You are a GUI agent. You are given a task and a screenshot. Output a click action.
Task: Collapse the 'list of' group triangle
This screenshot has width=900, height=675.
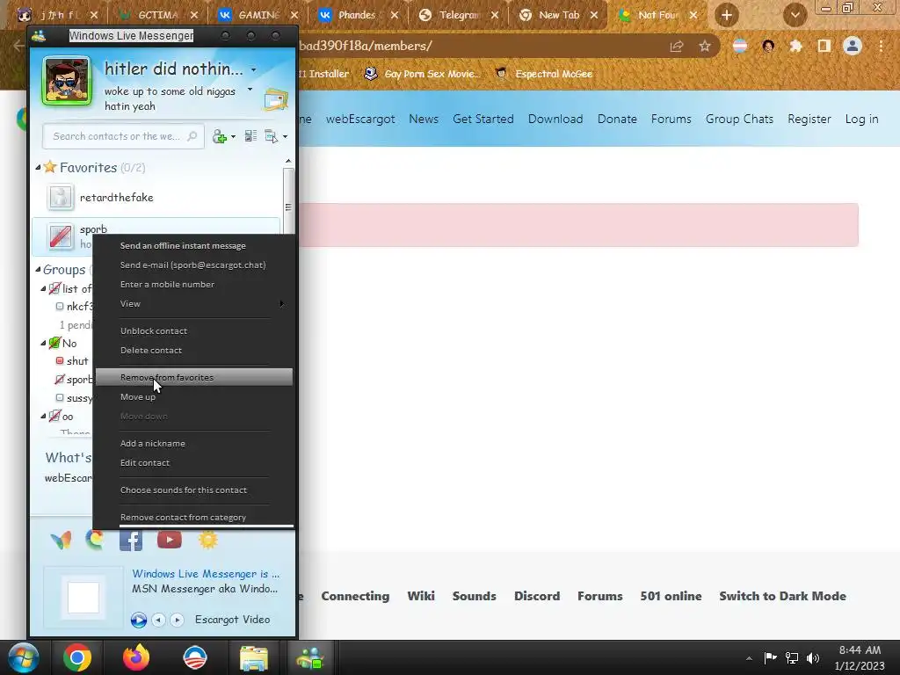pyautogui.click(x=43, y=288)
